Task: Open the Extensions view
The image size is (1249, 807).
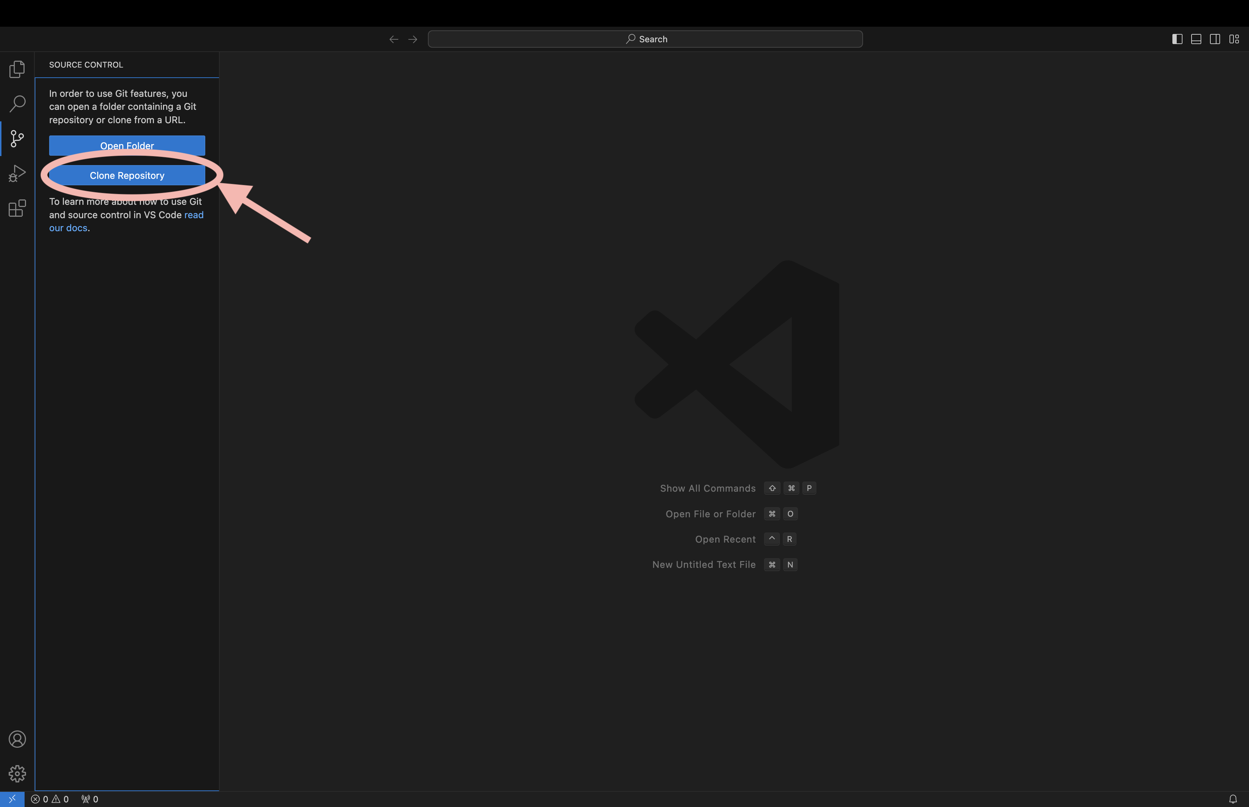Action: tap(17, 208)
